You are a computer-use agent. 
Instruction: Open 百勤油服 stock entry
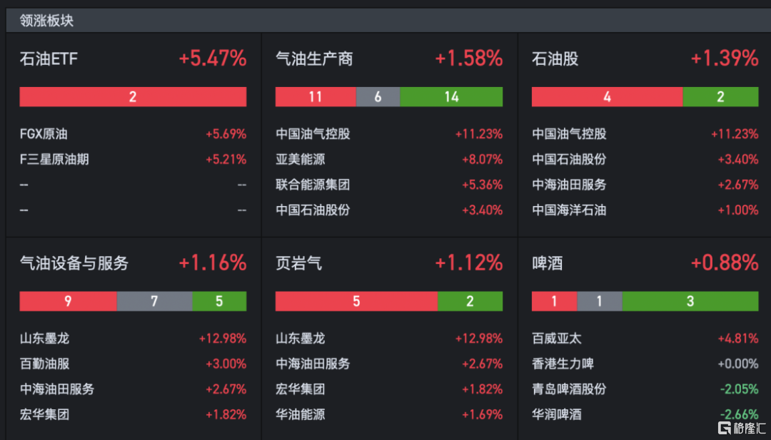coord(133,364)
